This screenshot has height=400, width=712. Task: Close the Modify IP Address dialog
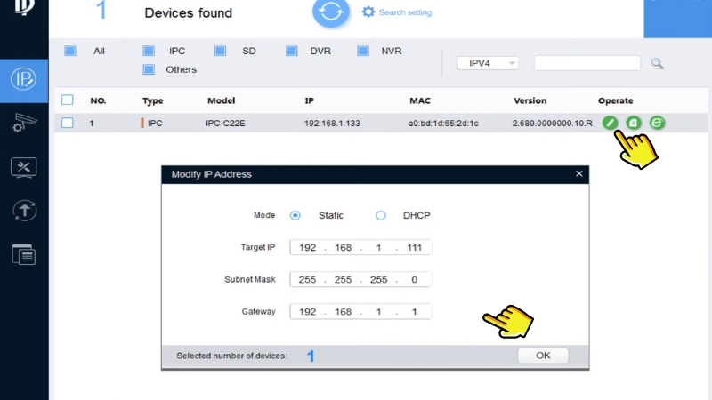(578, 174)
